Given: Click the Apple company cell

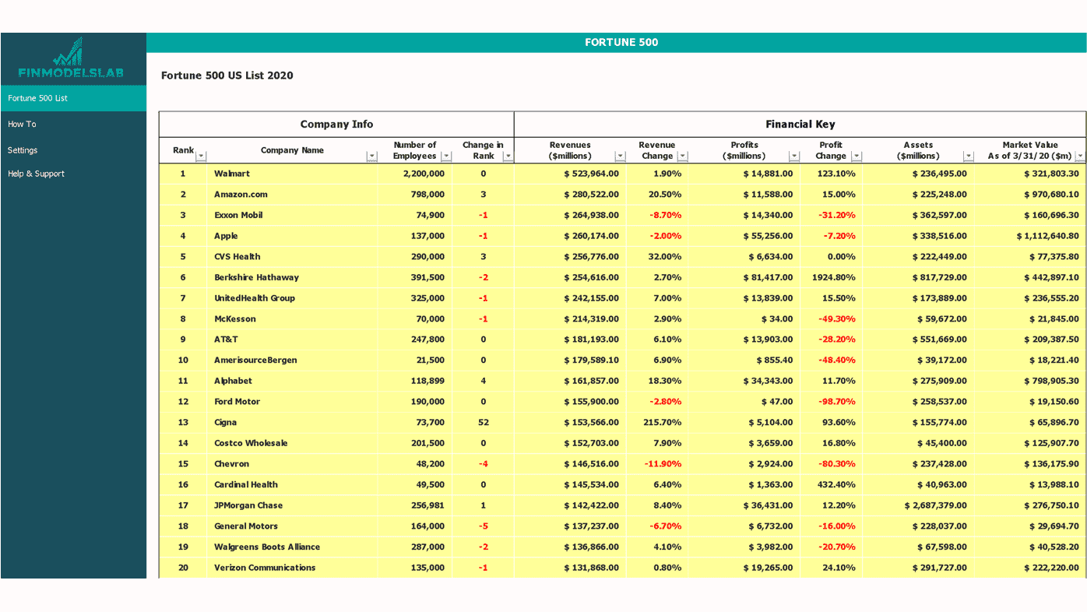Looking at the screenshot, I should click(x=292, y=236).
